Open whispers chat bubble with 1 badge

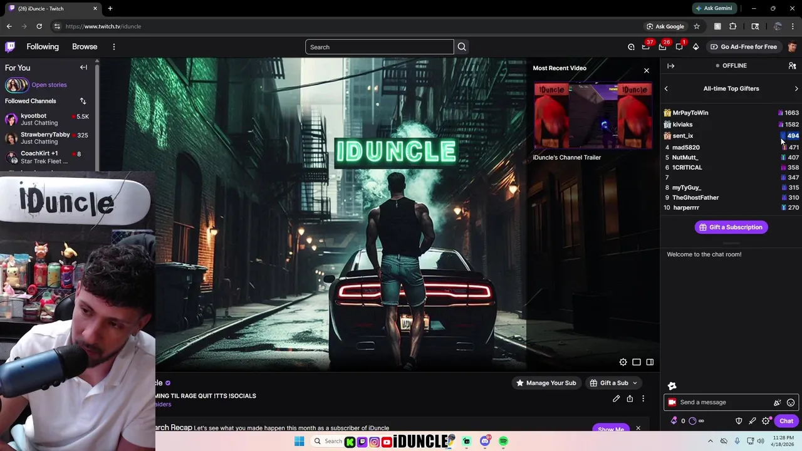point(679,47)
